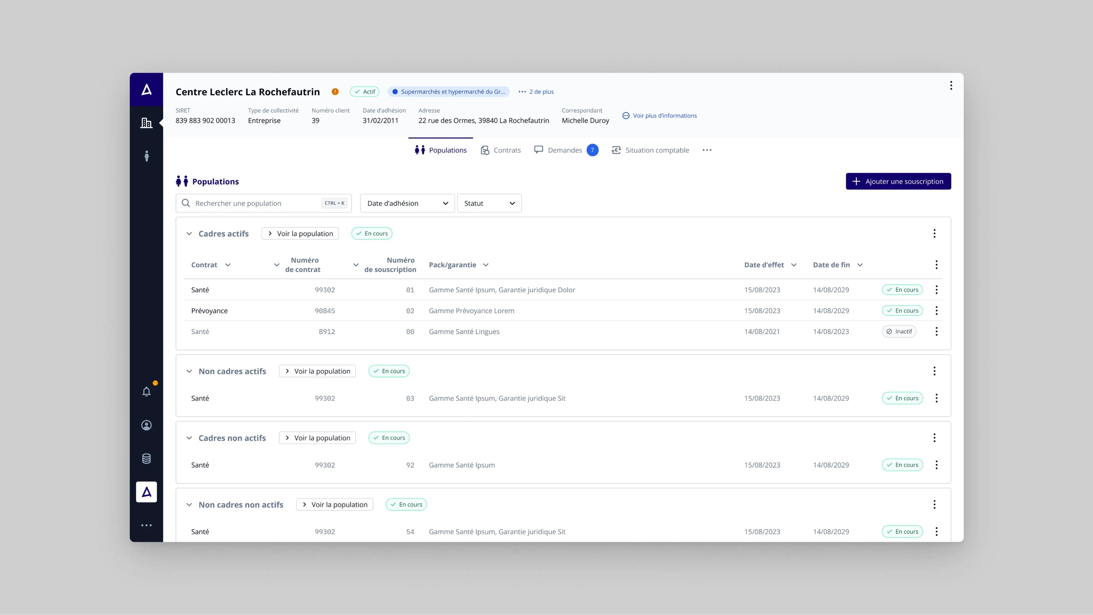Open user account profile icon
Image resolution: width=1093 pixels, height=615 pixels.
[x=146, y=425]
